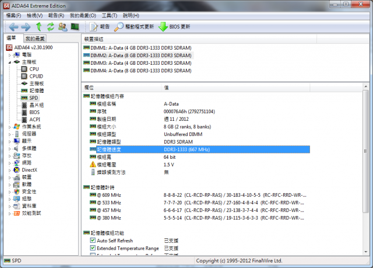This screenshot has height=268, width=373.
Task: Click the users icon in toolbar
Action: click(63, 27)
